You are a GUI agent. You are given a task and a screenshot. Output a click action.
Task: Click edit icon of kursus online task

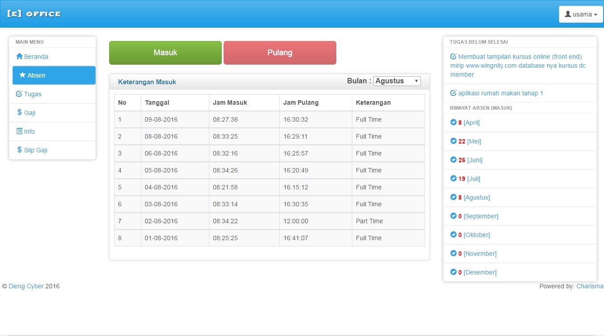pyautogui.click(x=453, y=57)
